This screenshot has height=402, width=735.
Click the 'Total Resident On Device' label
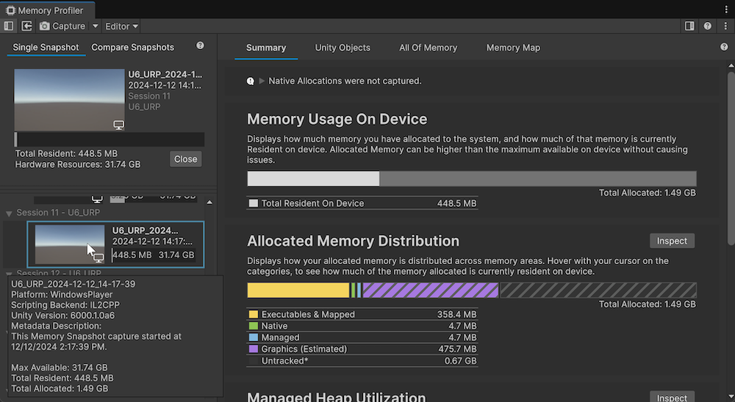click(x=312, y=204)
